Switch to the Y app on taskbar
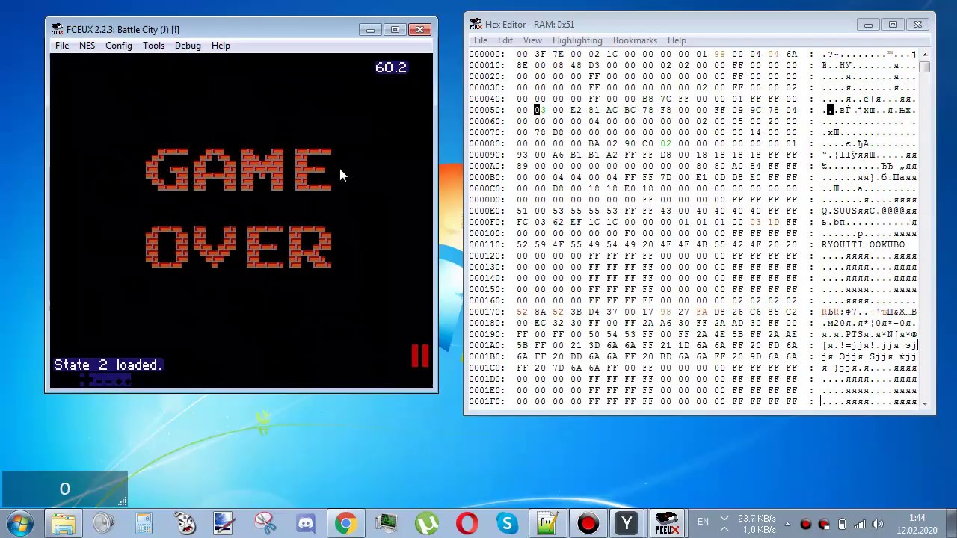The image size is (957, 538). pyautogui.click(x=627, y=523)
